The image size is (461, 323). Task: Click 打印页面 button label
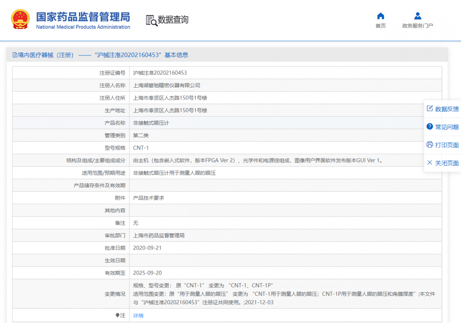pyautogui.click(x=447, y=145)
